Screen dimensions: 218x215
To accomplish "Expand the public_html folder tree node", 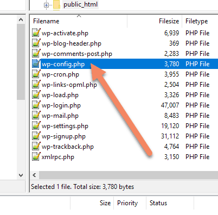I will (x=46, y=5).
